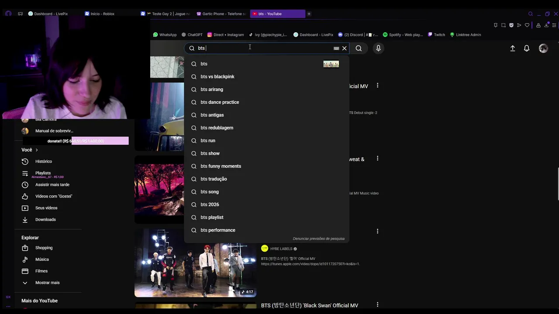The height and width of the screenshot is (314, 559).
Task: Open the Spotify Web player bookmark
Action: pos(403,34)
